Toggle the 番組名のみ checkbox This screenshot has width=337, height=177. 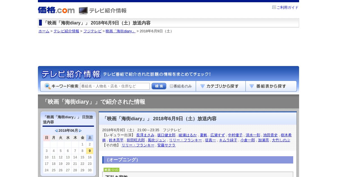click(172, 86)
